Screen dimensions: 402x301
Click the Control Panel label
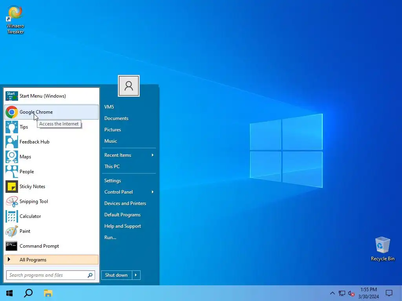(x=119, y=192)
